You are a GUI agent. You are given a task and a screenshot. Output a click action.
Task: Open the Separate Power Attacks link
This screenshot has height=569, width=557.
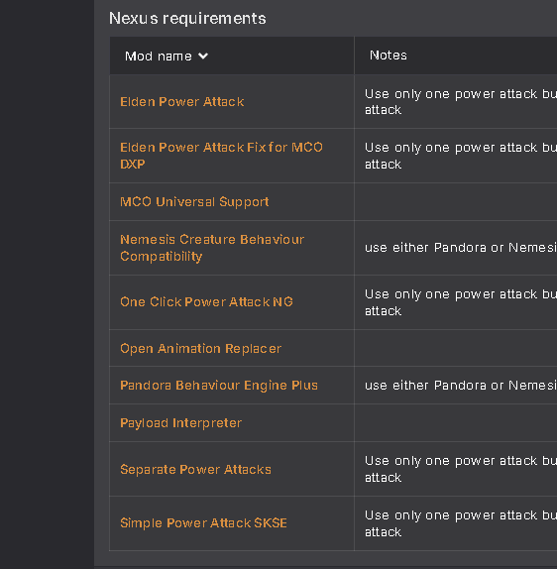[195, 470]
